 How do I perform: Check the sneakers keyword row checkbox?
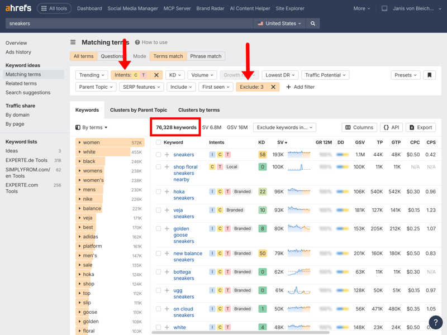pos(159,155)
